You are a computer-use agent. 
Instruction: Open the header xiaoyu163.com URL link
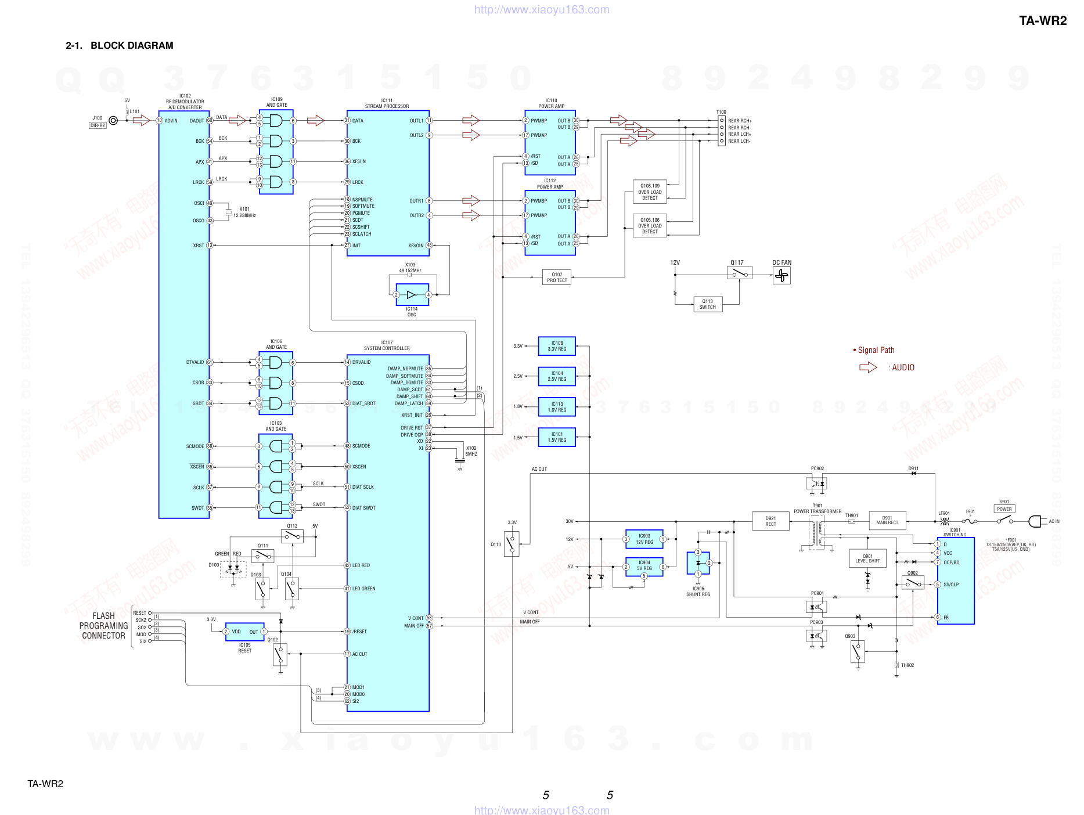click(x=542, y=10)
